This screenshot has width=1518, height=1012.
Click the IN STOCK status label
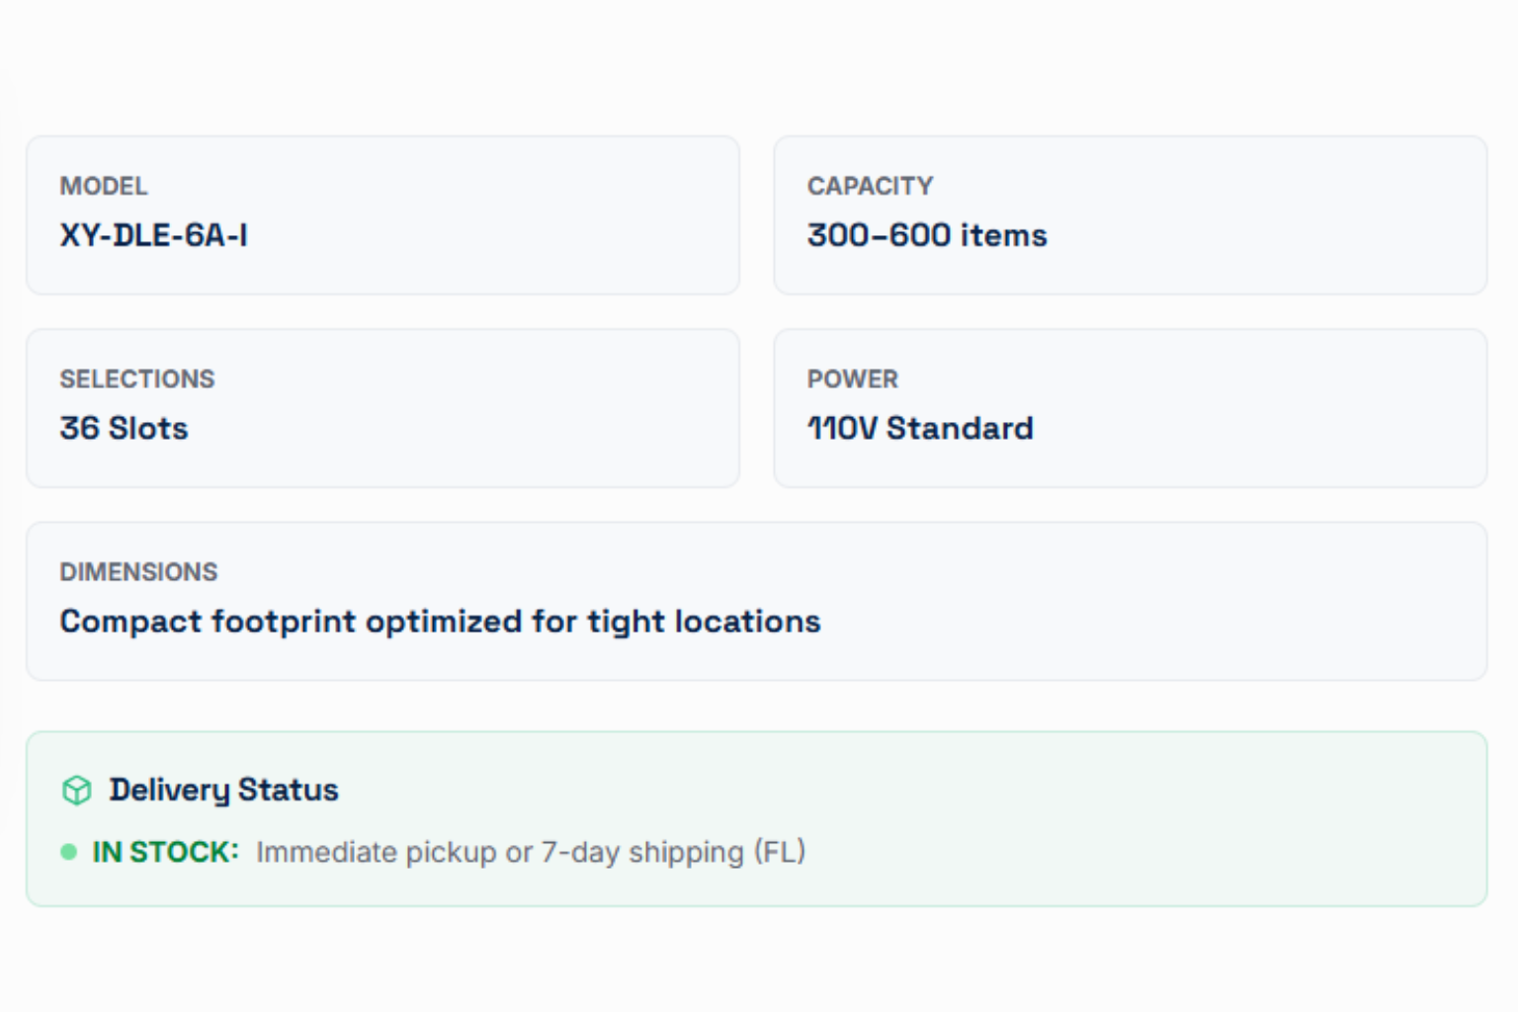pos(165,852)
